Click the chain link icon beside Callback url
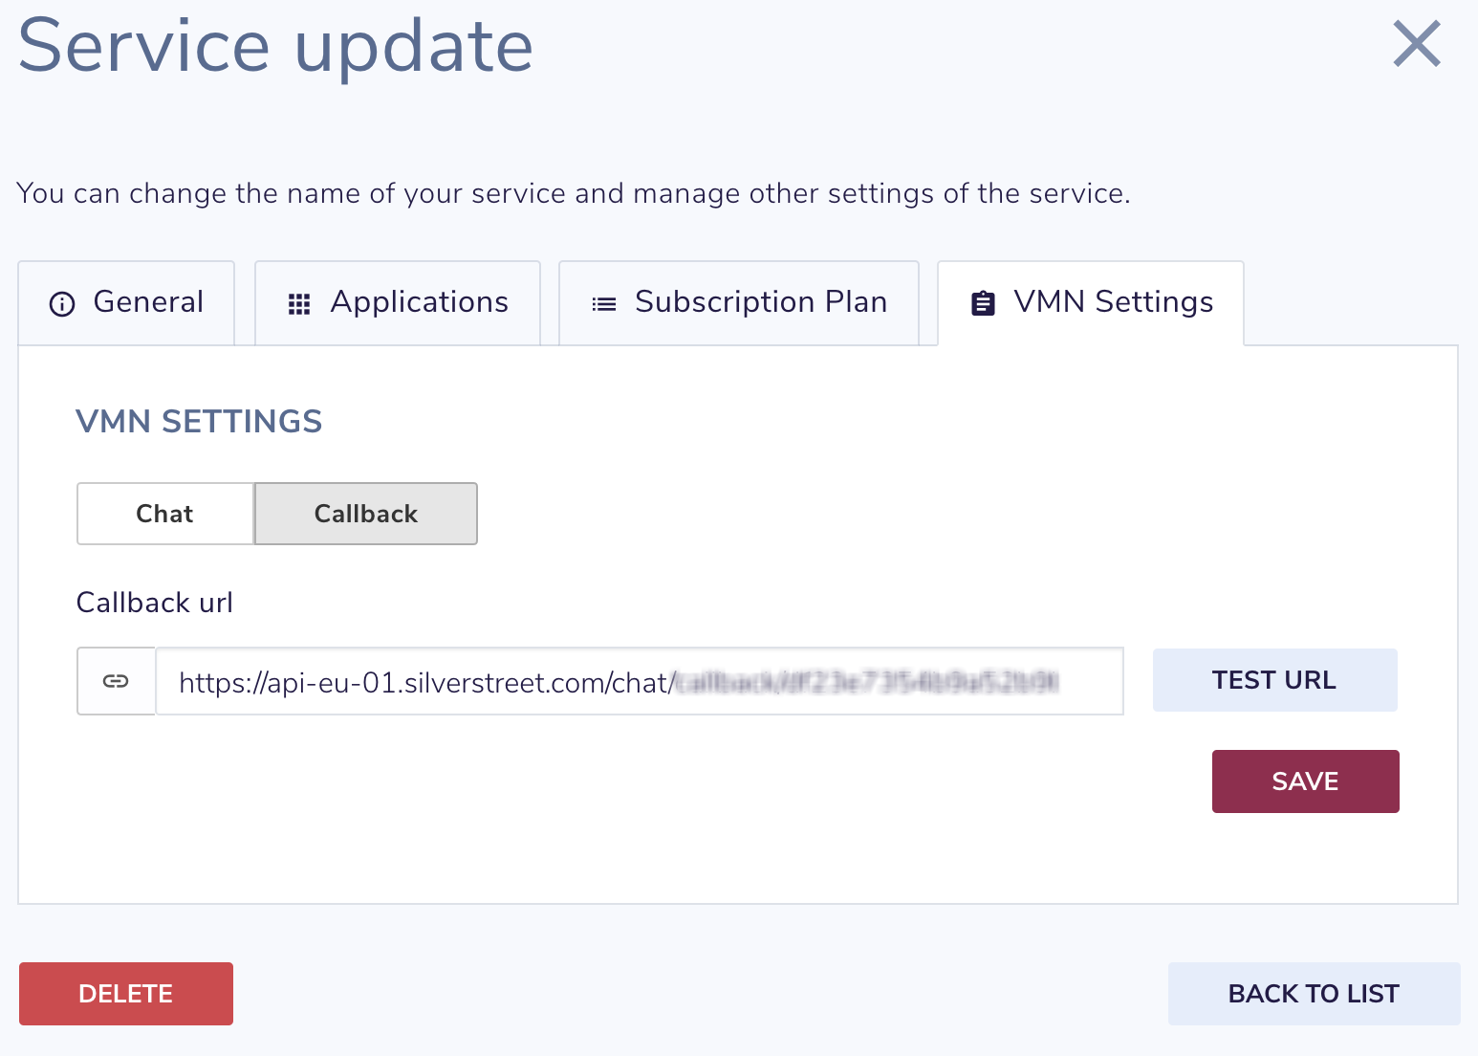1478x1056 pixels. point(116,681)
